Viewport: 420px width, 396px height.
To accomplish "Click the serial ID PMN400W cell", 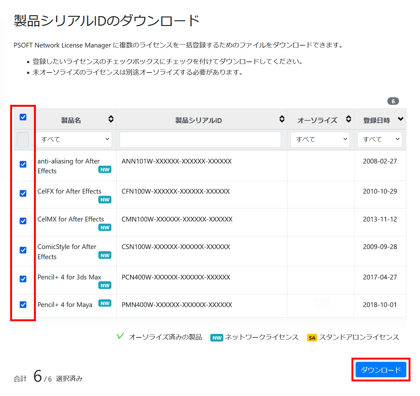I will click(x=177, y=305).
